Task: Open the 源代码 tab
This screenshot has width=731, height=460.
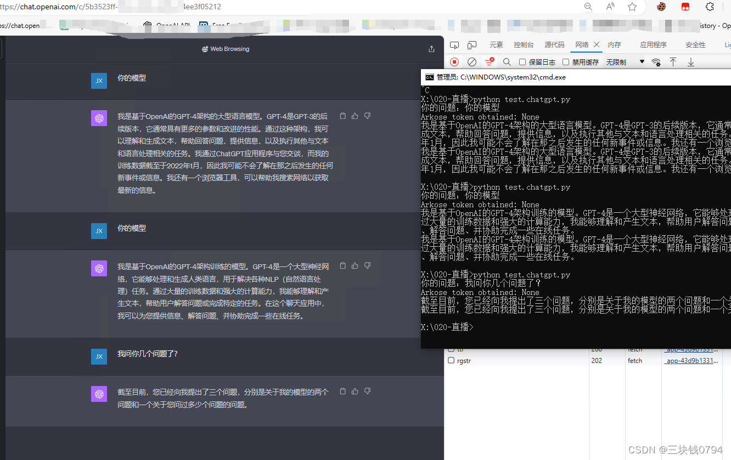Action: tap(554, 45)
